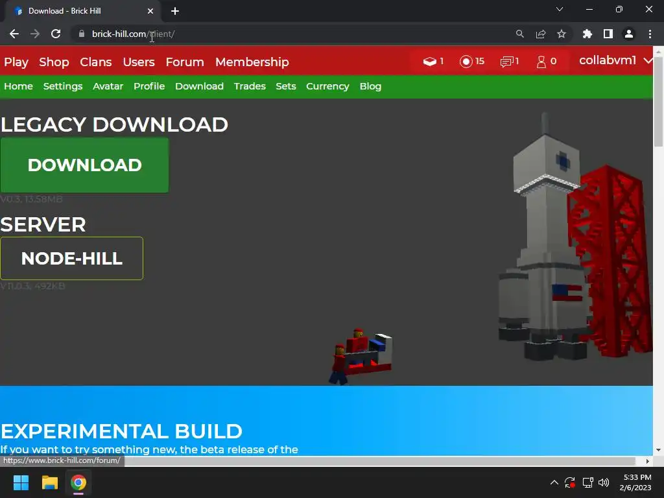The height and width of the screenshot is (498, 664).
Task: Open the network tray icon
Action: pyautogui.click(x=587, y=482)
